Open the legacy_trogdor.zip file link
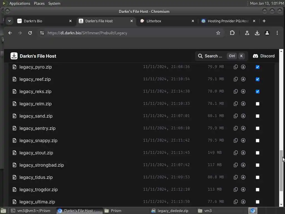This screenshot has width=285, height=214. 38,189
